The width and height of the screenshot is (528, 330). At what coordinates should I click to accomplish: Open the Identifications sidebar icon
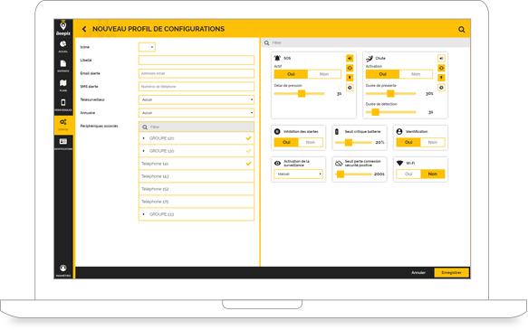click(63, 144)
